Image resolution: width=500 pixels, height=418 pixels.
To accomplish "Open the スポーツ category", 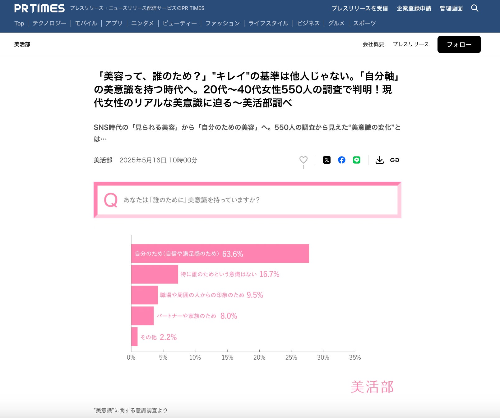I will (x=364, y=23).
